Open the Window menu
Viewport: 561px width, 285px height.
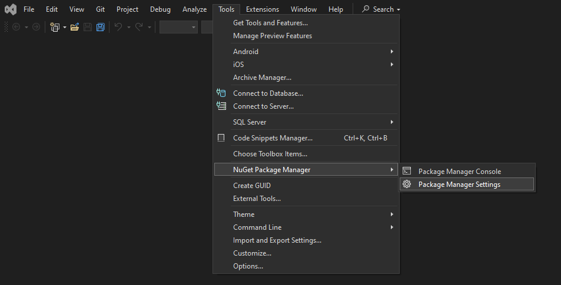pyautogui.click(x=304, y=9)
